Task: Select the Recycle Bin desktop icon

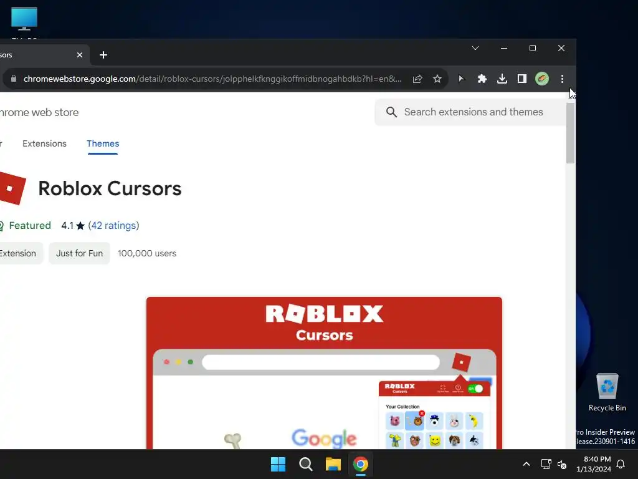Action: point(607,393)
